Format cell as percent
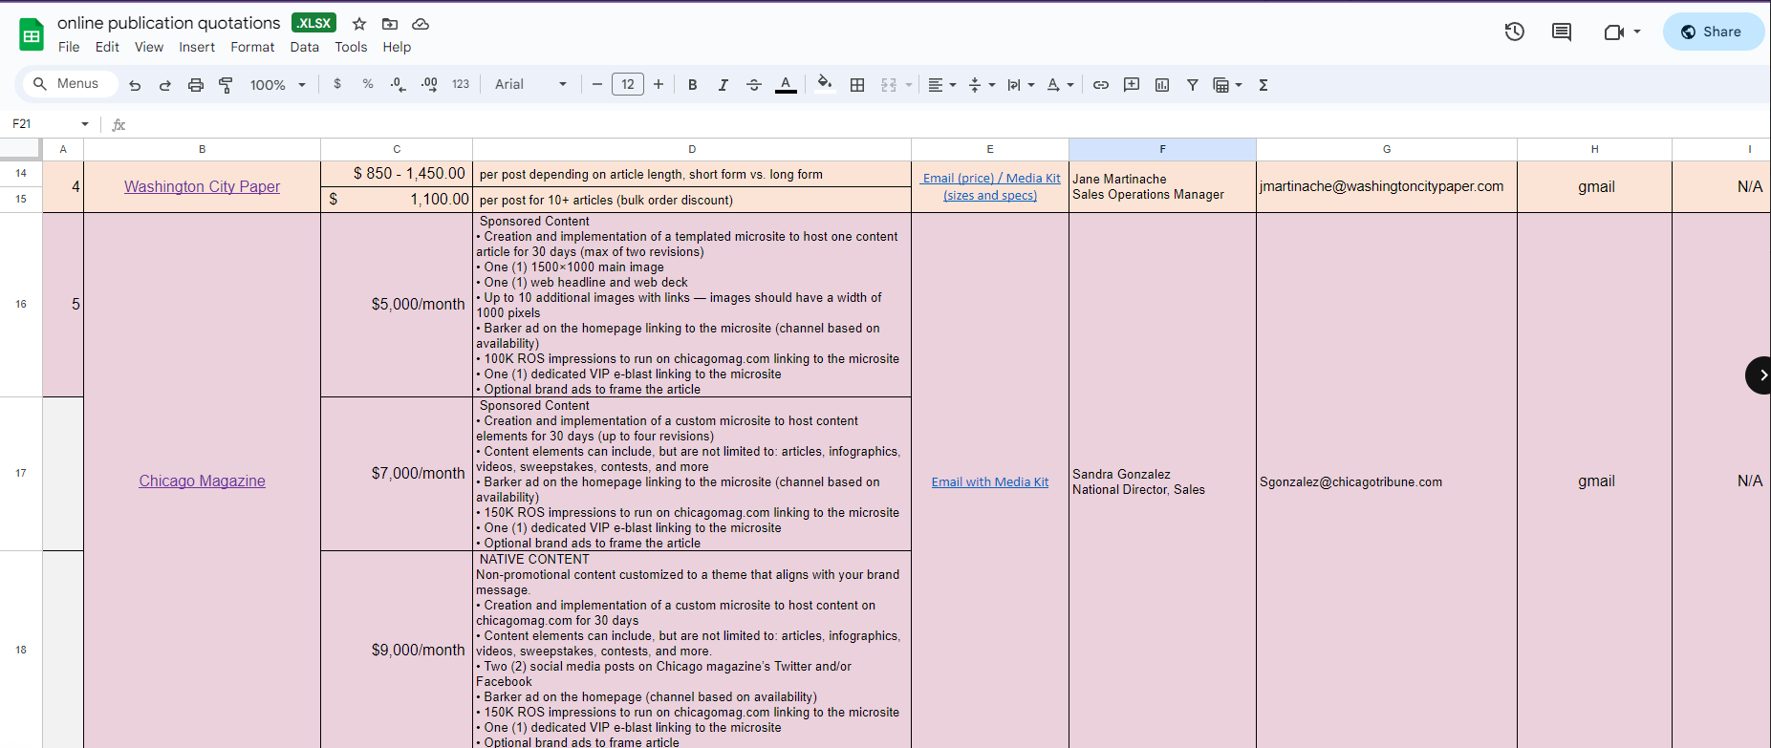Viewport: 1771px width, 748px height. coord(368,84)
